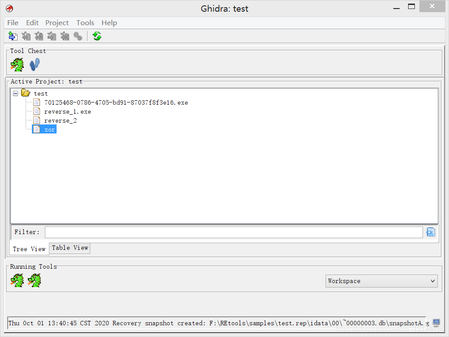Click the connection status icon in status bar
The image size is (449, 337).
click(x=436, y=323)
